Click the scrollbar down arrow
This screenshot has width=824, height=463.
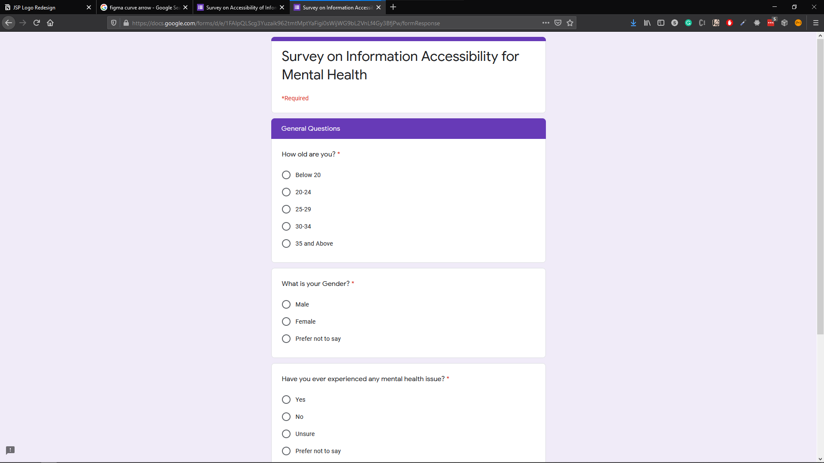point(820,459)
